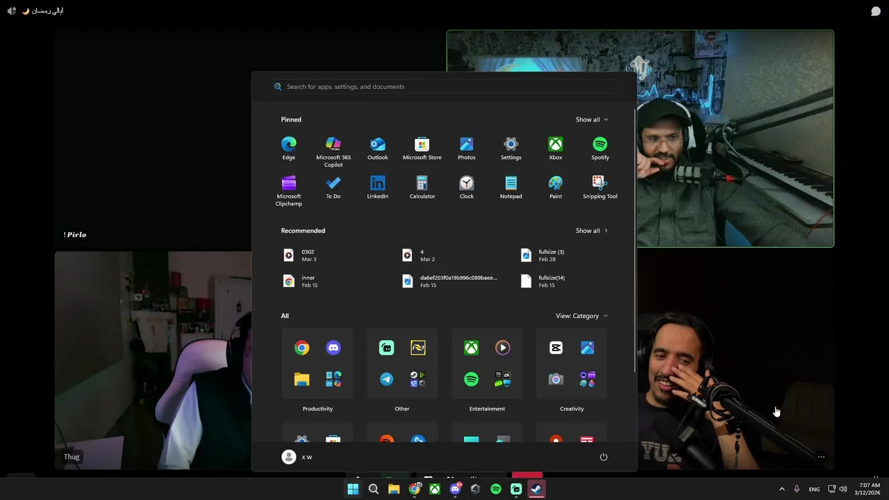Launch Telegram in the Other category
The image size is (889, 500).
point(386,379)
